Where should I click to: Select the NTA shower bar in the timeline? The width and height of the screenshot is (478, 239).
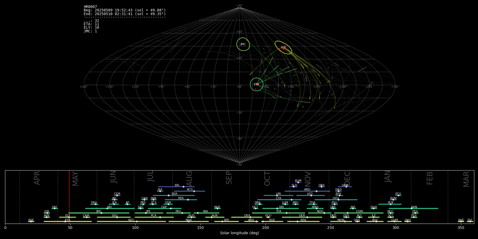(303, 221)
